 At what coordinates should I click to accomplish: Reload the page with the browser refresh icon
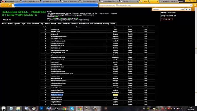[10, 5]
